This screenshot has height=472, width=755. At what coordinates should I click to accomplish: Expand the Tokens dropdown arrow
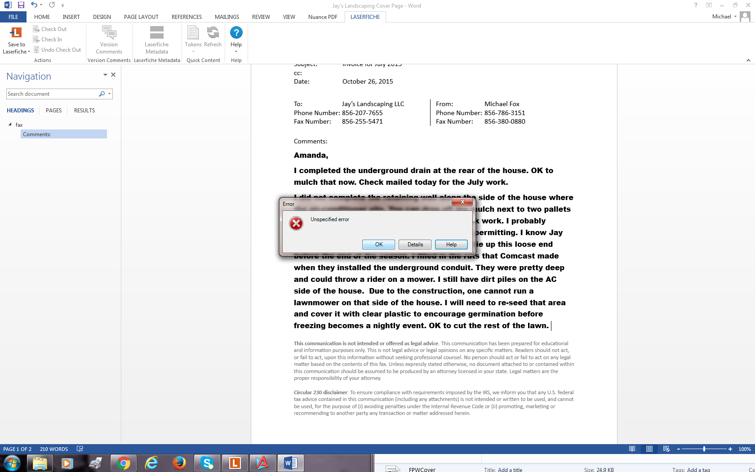193,51
